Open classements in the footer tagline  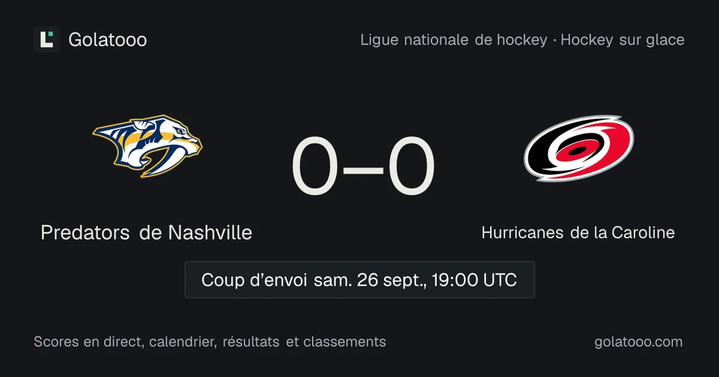[x=345, y=342]
